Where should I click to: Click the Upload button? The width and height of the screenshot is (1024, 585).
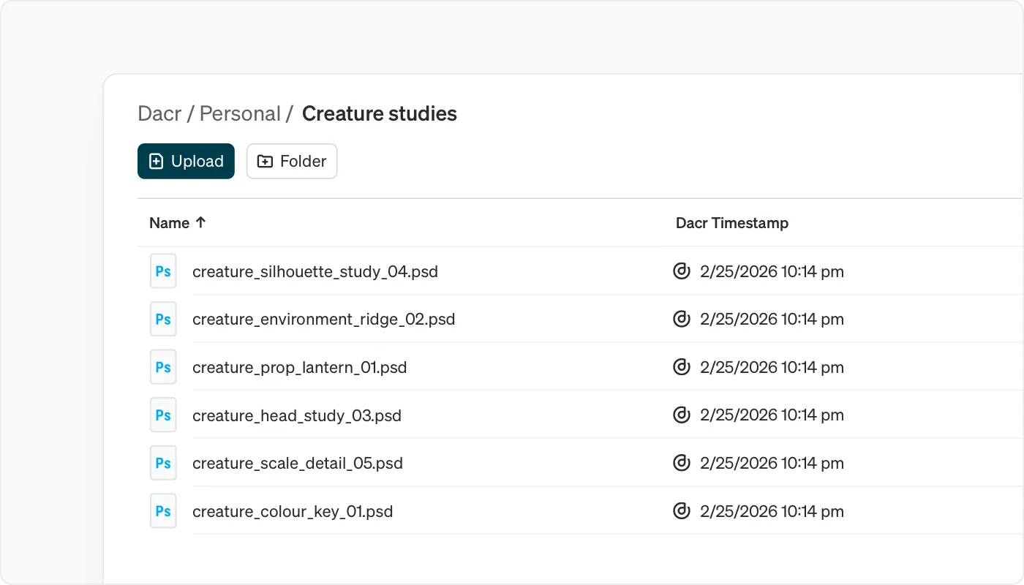(186, 161)
